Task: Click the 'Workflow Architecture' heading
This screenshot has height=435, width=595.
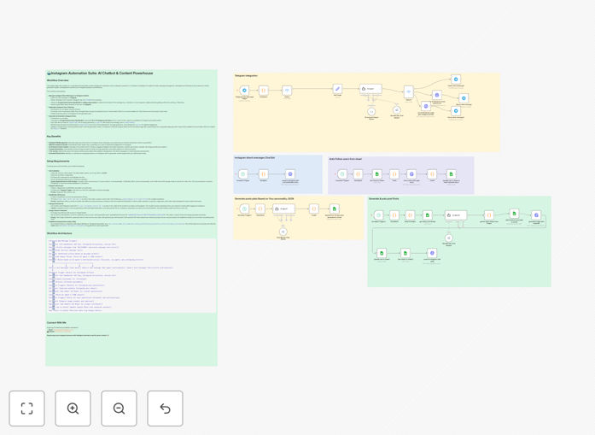Action: (60, 233)
